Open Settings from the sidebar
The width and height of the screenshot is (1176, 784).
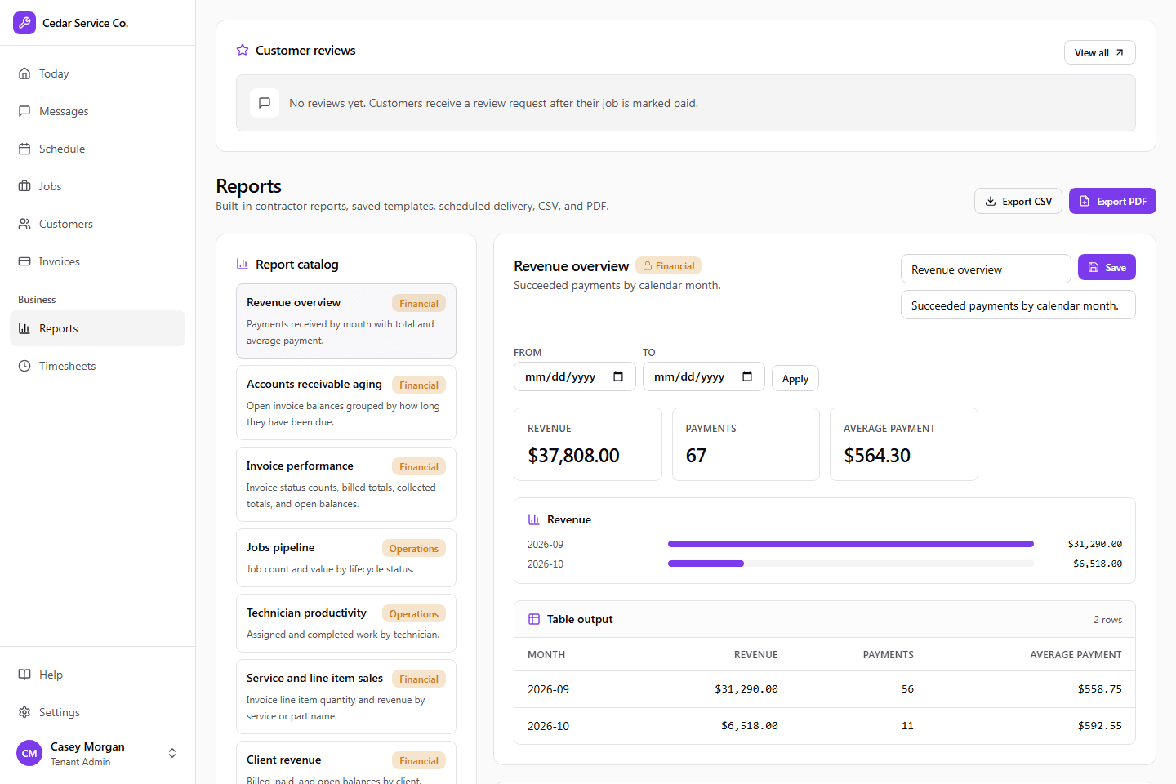98,712
